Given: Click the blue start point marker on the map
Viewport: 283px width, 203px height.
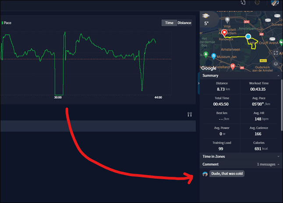Looking at the screenshot, I should coord(248,36).
